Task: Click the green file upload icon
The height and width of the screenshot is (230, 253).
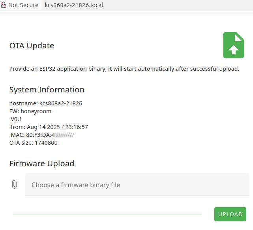Action: click(x=234, y=45)
